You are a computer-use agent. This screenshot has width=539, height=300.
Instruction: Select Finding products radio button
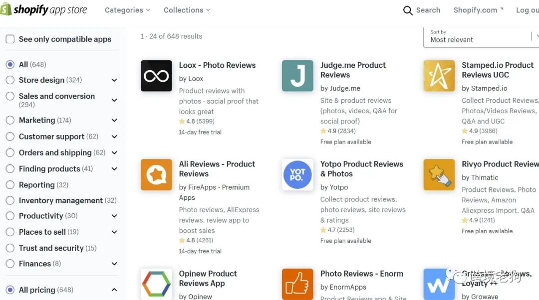coord(10,169)
